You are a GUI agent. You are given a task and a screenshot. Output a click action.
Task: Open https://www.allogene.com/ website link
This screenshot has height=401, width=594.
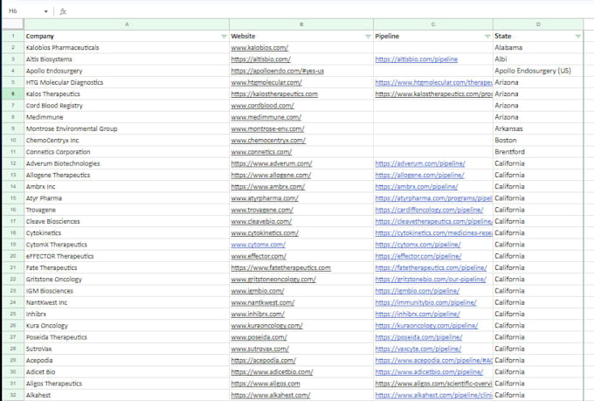[271, 175]
